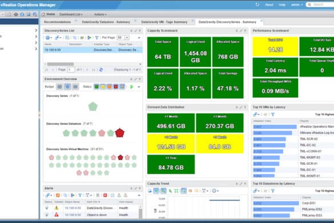Toggle the yellow status filter

(103, 87)
